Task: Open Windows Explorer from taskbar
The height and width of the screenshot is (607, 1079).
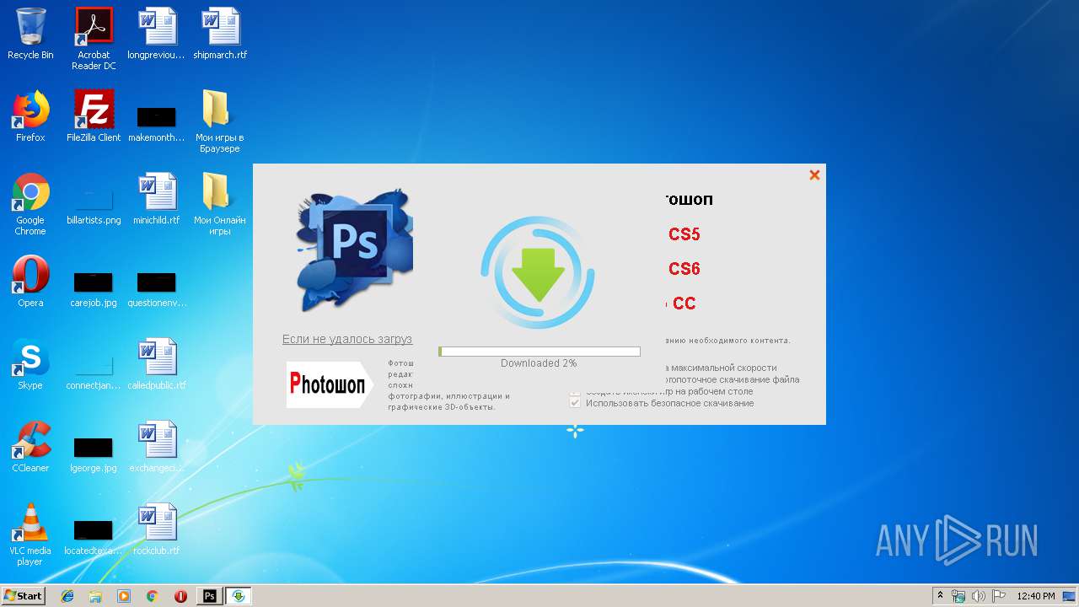Action: 95,596
